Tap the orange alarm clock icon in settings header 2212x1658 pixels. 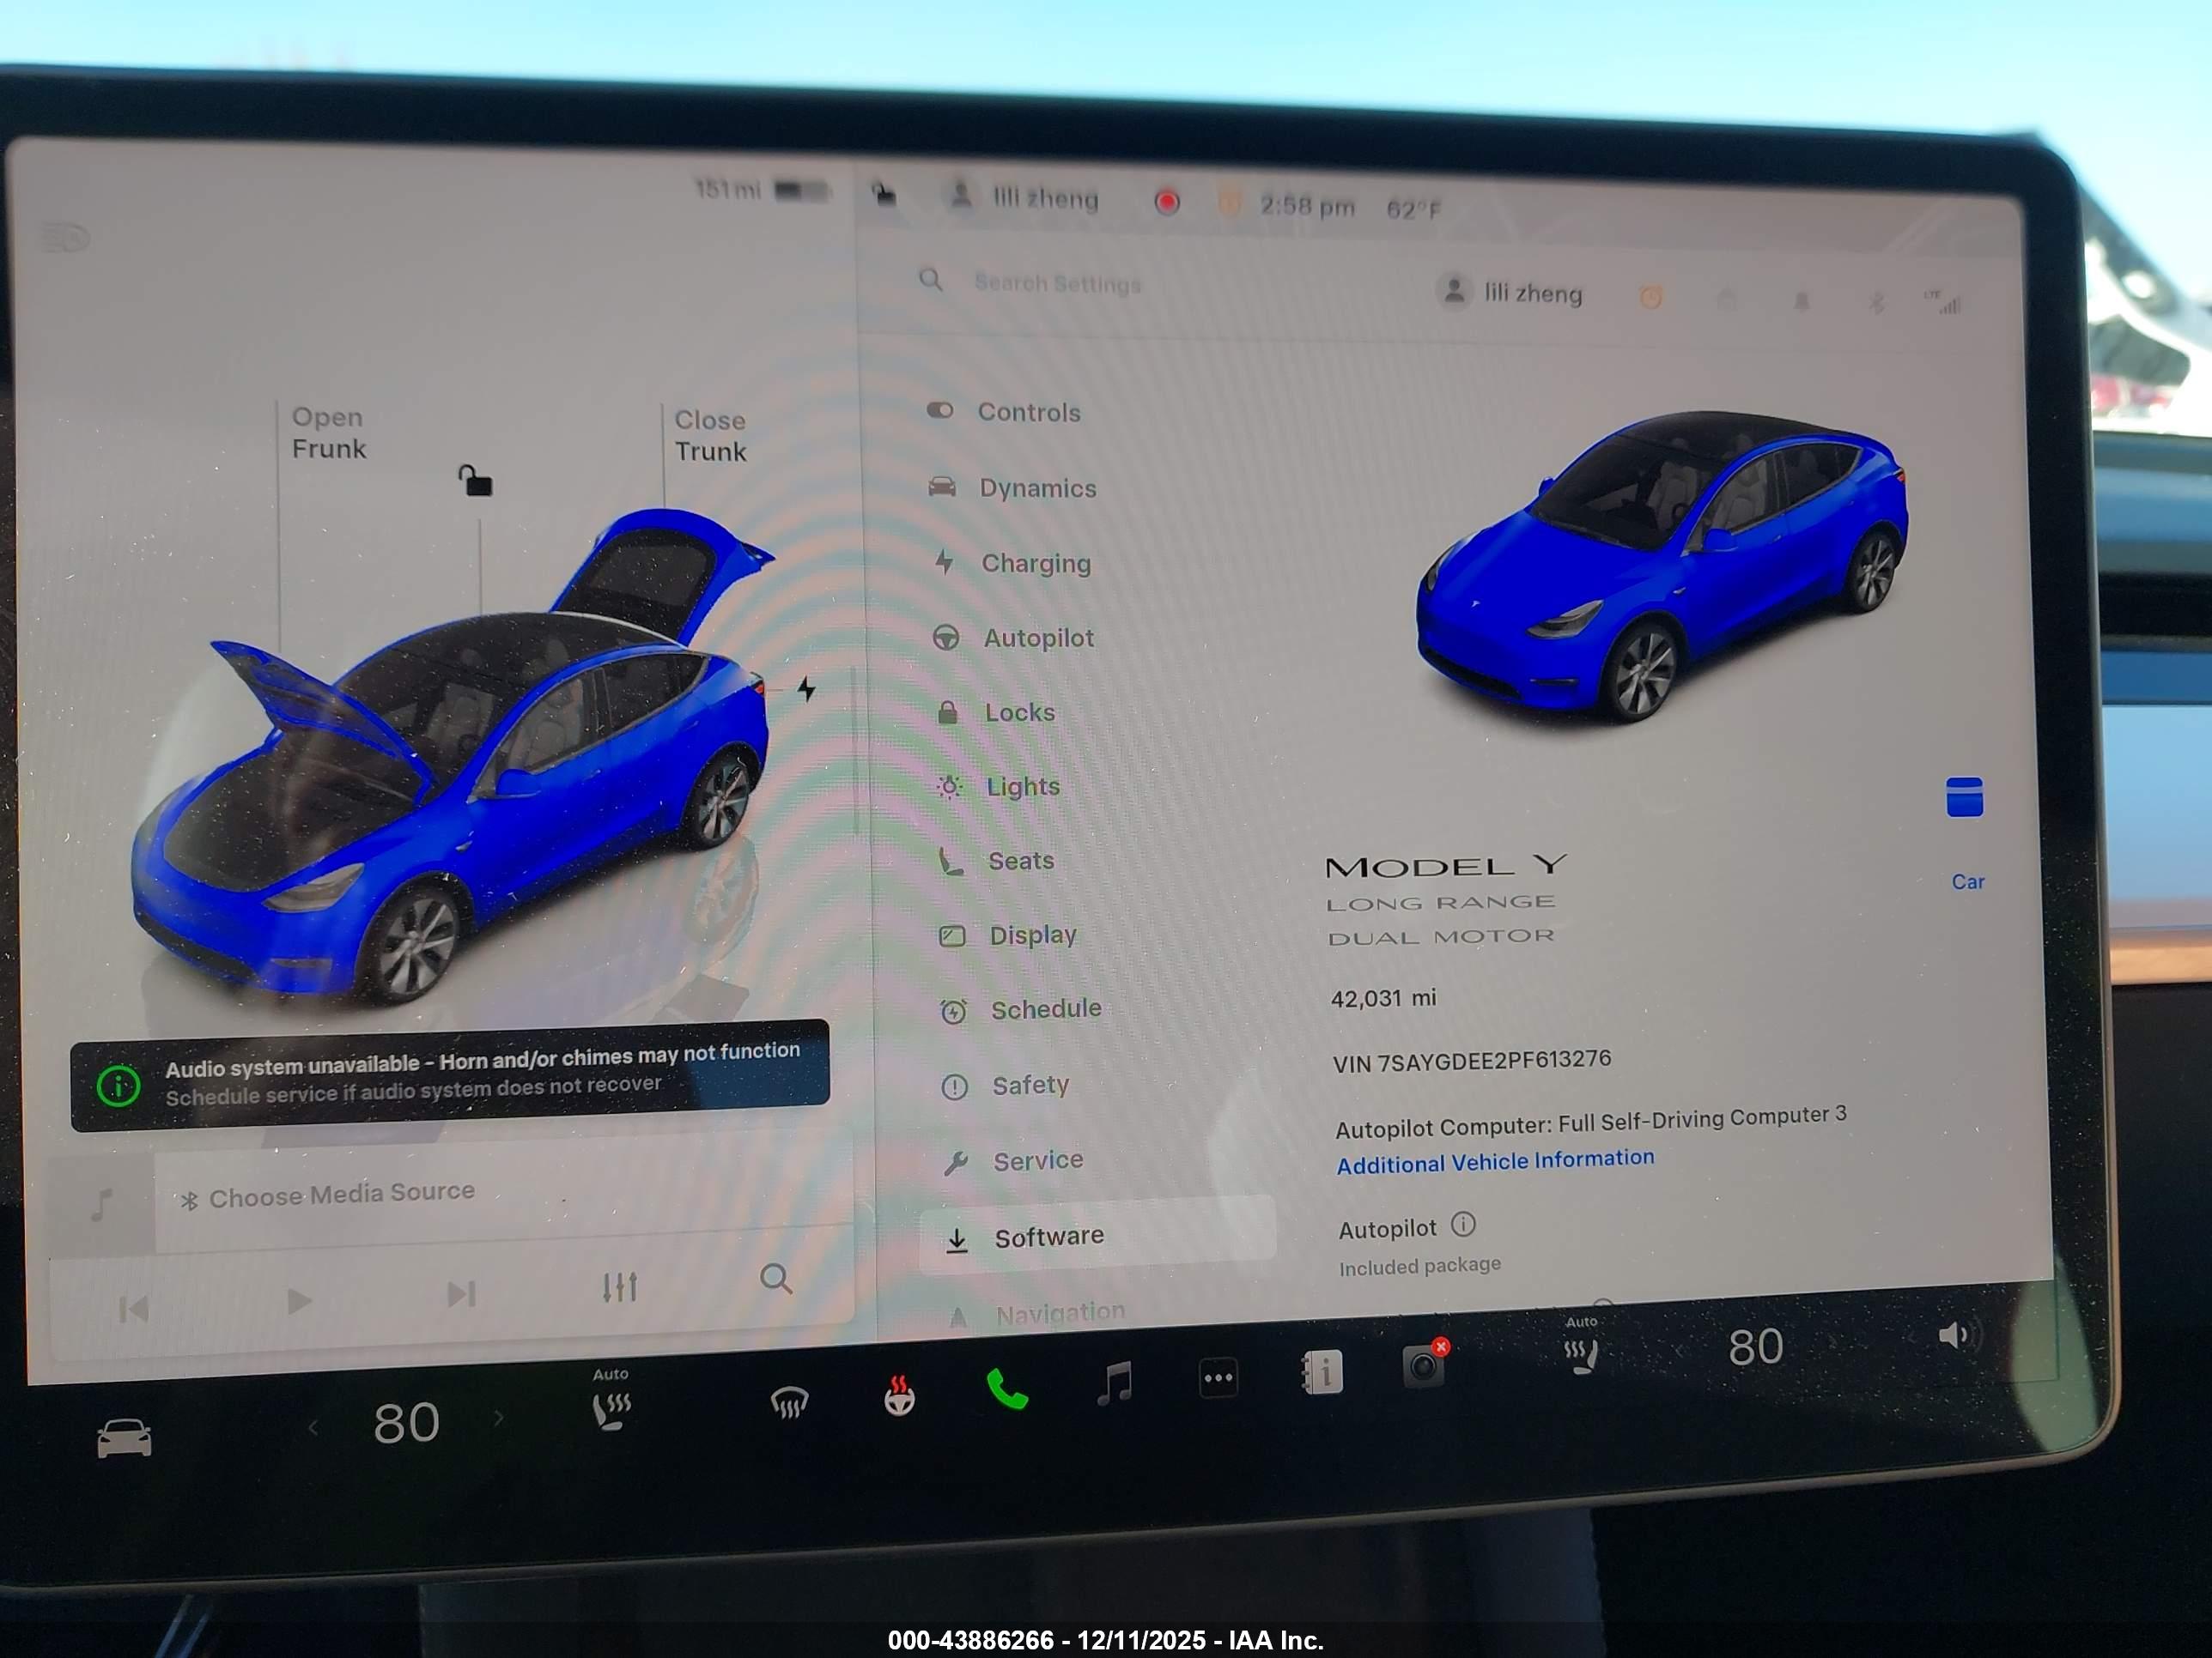tap(1651, 297)
